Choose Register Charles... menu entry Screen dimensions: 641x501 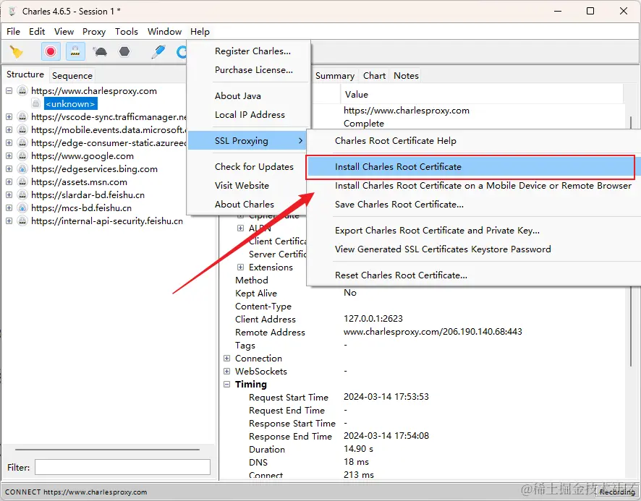pyautogui.click(x=249, y=51)
